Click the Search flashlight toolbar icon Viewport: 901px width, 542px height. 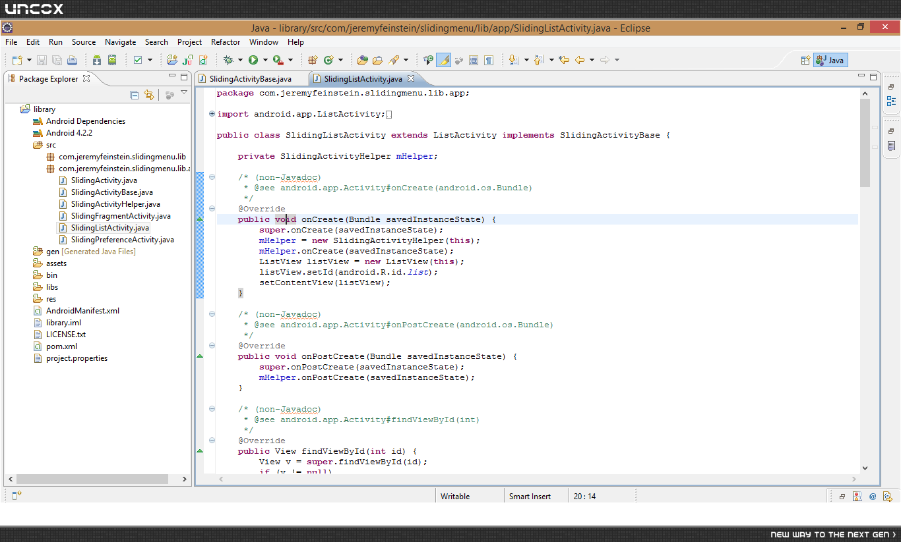(x=394, y=60)
